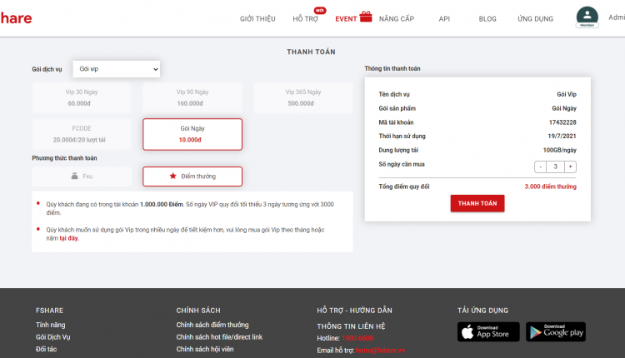Select the Gói Ngày 10.000đ package
Viewport: 625px width, 358px height.
click(x=192, y=134)
